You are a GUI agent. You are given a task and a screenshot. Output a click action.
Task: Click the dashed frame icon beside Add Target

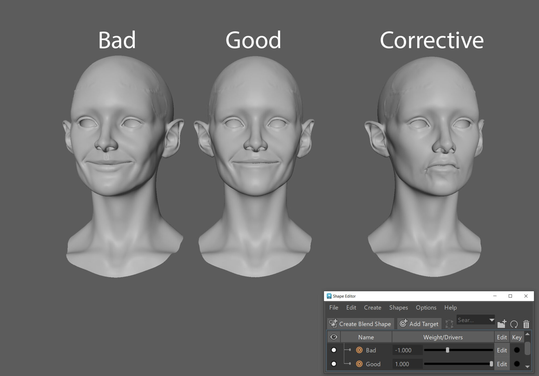click(449, 324)
